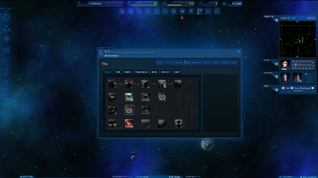Click the circular target icon in top toolbar
This screenshot has width=318, height=178.
pos(174,11)
